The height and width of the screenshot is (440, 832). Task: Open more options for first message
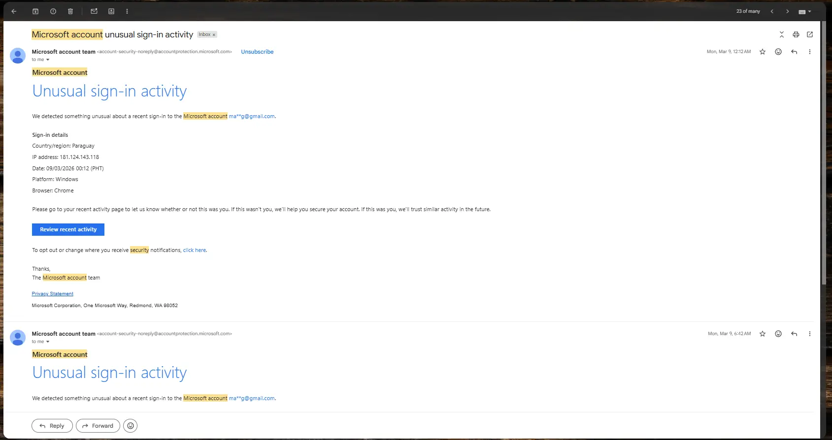[809, 52]
